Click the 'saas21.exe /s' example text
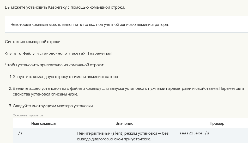This screenshot has height=143, width=248. pos(194,133)
